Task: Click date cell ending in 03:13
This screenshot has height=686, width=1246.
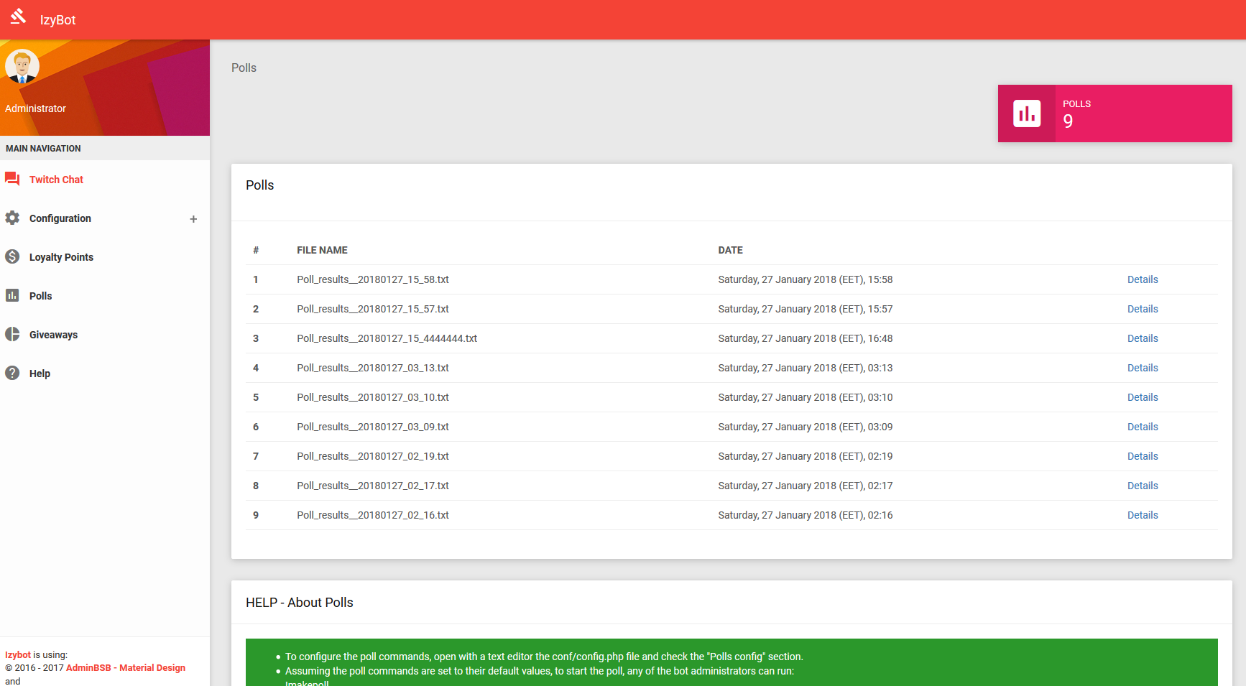Action: tap(806, 368)
